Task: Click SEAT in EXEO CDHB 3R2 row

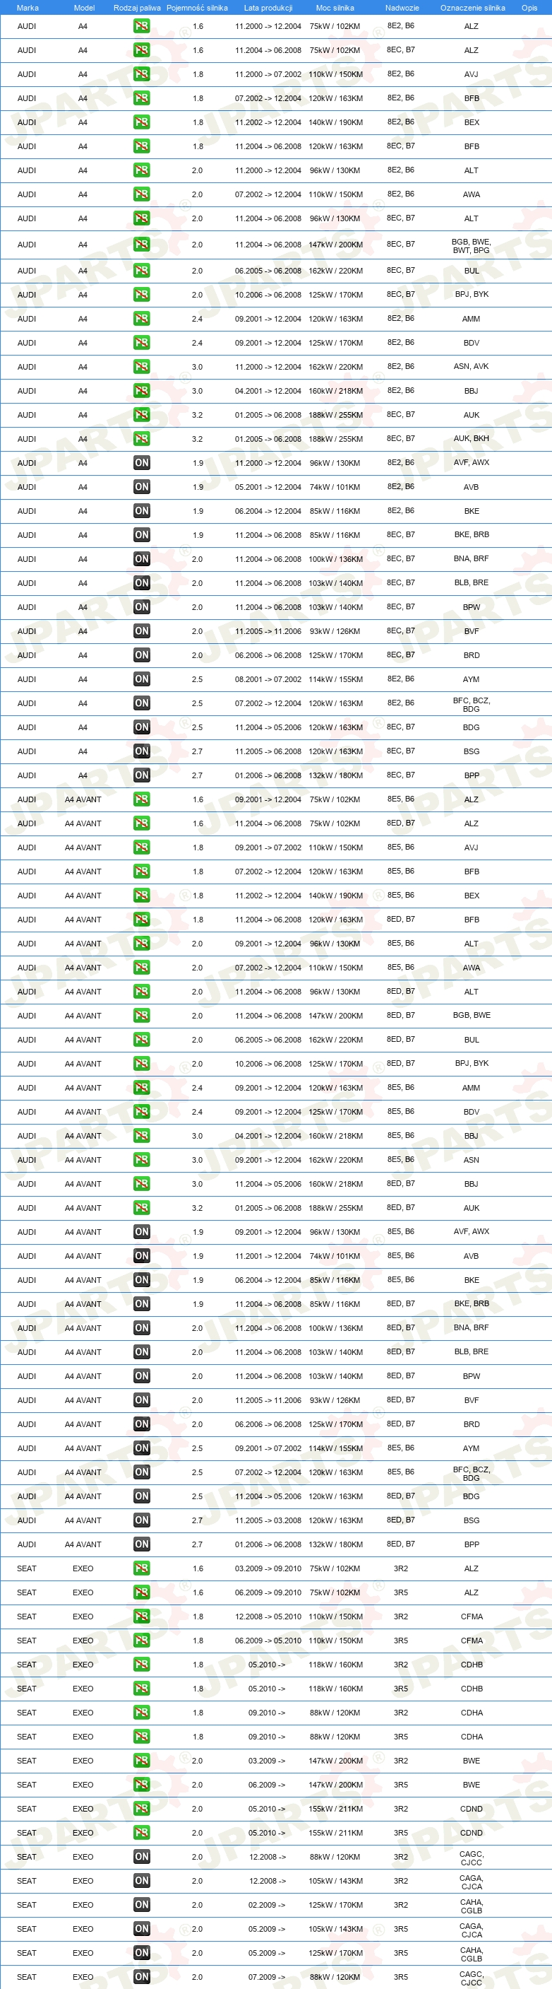Action: (27, 1665)
